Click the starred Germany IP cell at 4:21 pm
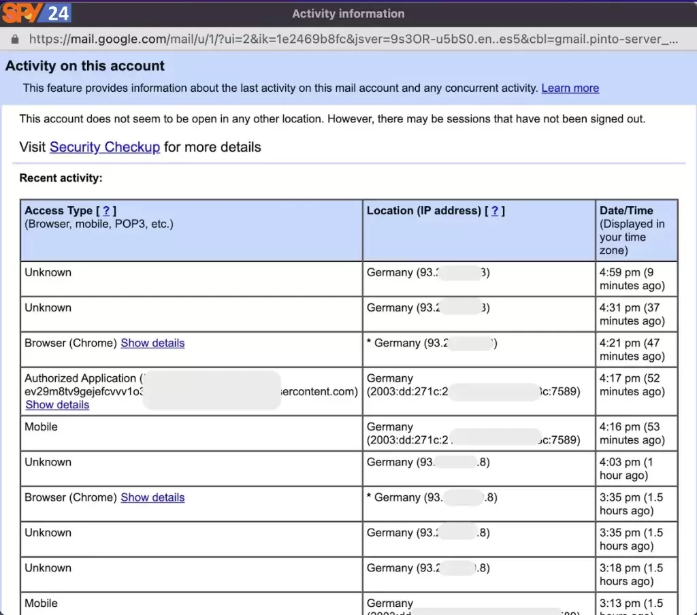 coord(479,350)
